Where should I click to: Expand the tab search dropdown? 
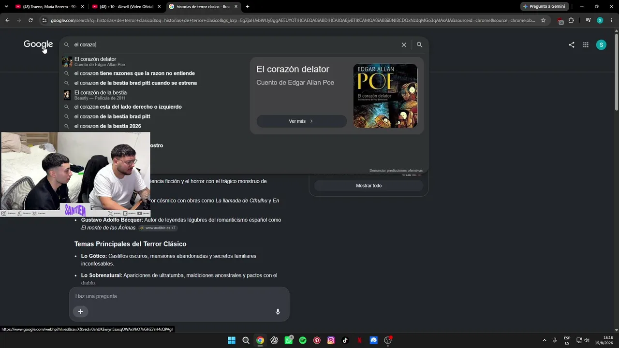click(x=6, y=6)
